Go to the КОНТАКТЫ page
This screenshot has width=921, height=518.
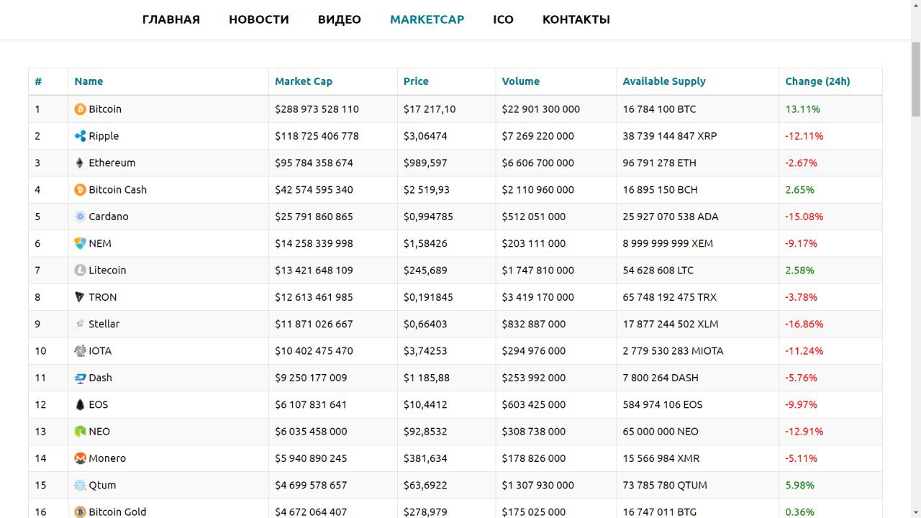[576, 19]
